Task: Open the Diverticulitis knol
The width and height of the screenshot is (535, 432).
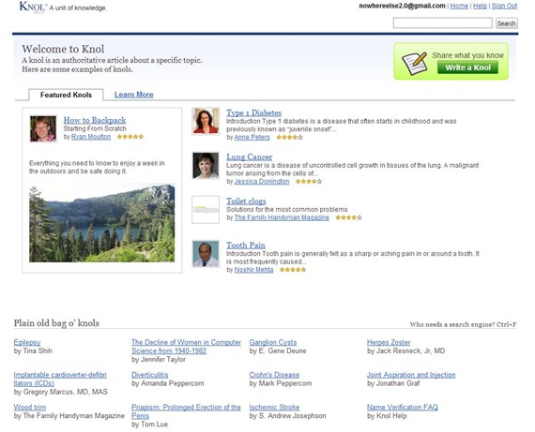Action: click(150, 375)
